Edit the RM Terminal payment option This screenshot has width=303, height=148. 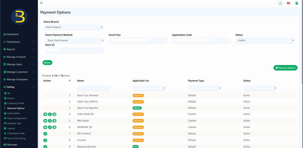[x=45, y=134]
